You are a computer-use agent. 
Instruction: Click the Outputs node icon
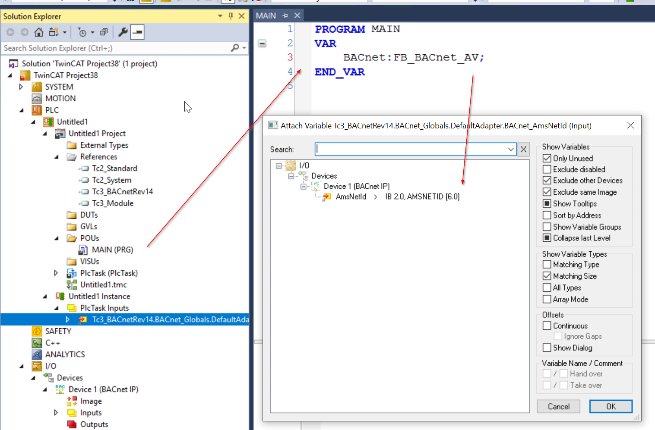(x=72, y=424)
